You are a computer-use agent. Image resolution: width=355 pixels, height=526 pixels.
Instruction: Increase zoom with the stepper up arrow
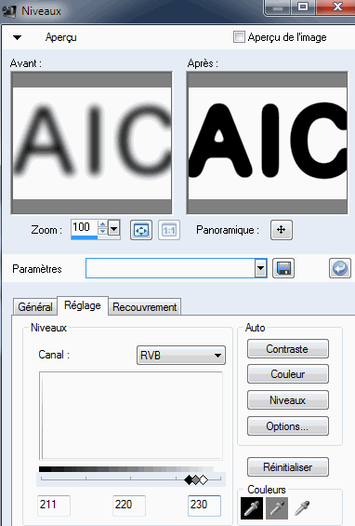(x=102, y=224)
